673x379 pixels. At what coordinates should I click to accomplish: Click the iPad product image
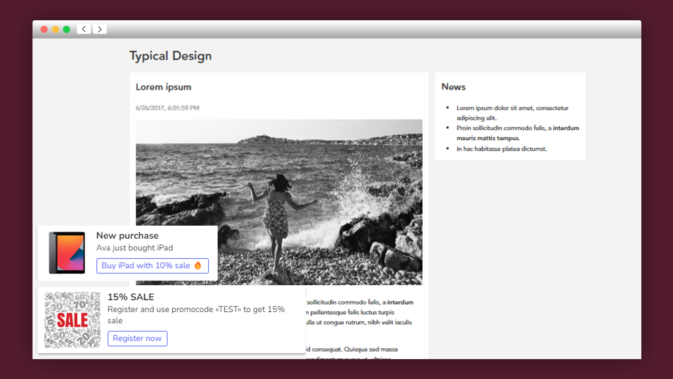[67, 253]
